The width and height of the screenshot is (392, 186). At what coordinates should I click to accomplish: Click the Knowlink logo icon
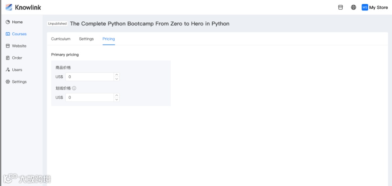point(9,7)
